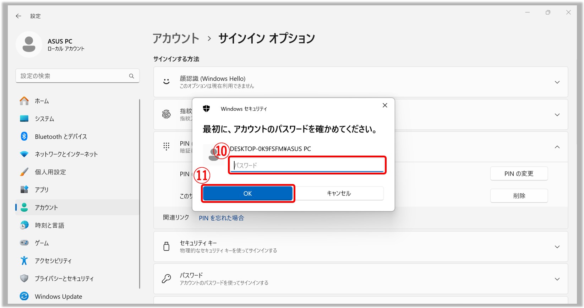Click the fingerprint icon
The height and width of the screenshot is (308, 584).
tap(166, 114)
